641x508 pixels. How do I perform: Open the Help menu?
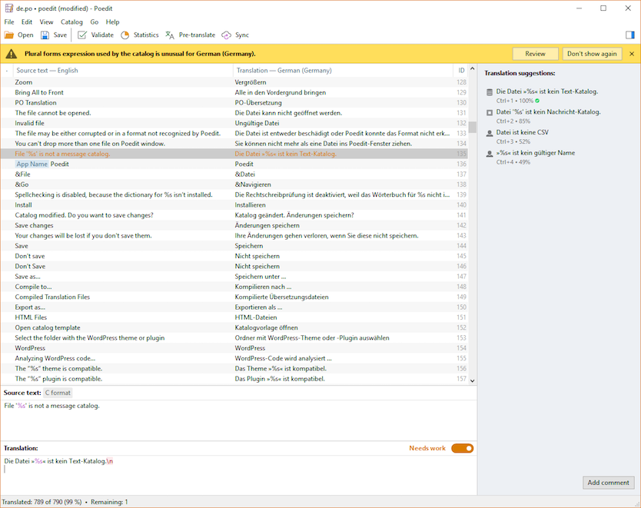click(112, 22)
